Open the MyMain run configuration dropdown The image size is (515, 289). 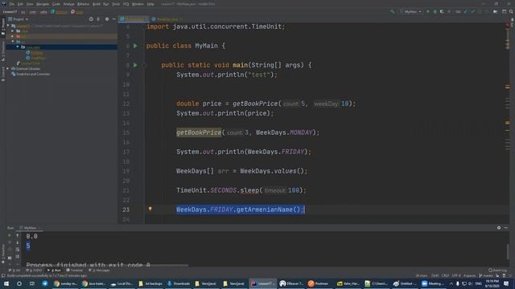[411, 11]
